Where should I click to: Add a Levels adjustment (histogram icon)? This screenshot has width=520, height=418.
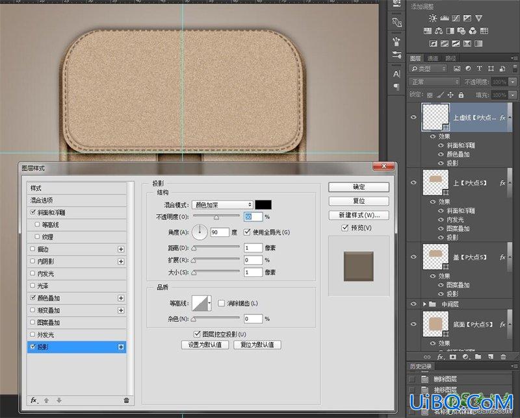pyautogui.click(x=445, y=19)
